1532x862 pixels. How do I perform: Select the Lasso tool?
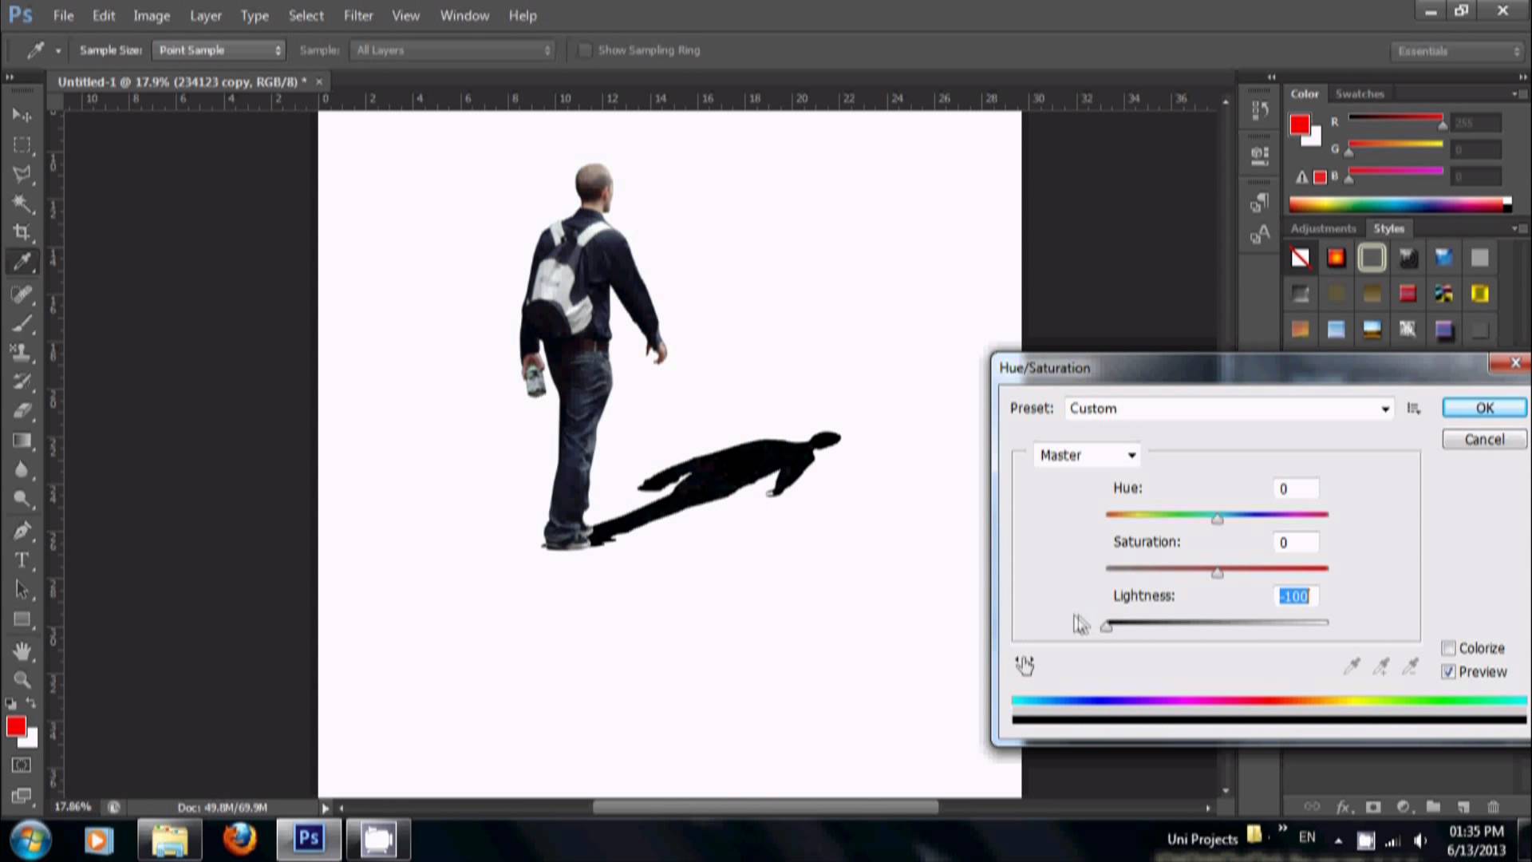22,172
